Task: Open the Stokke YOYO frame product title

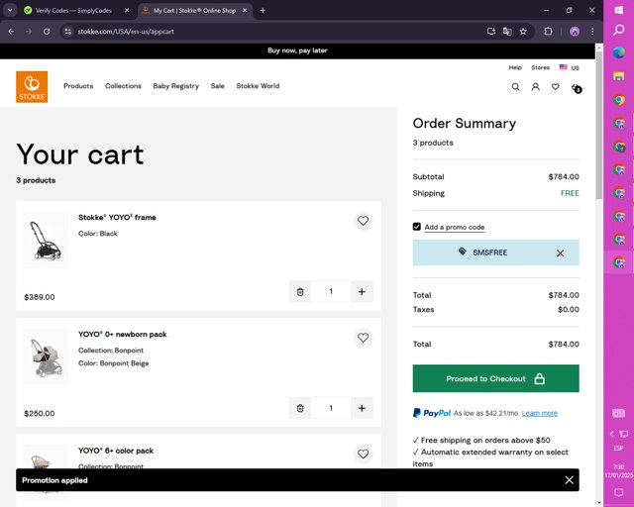Action: pyautogui.click(x=117, y=218)
